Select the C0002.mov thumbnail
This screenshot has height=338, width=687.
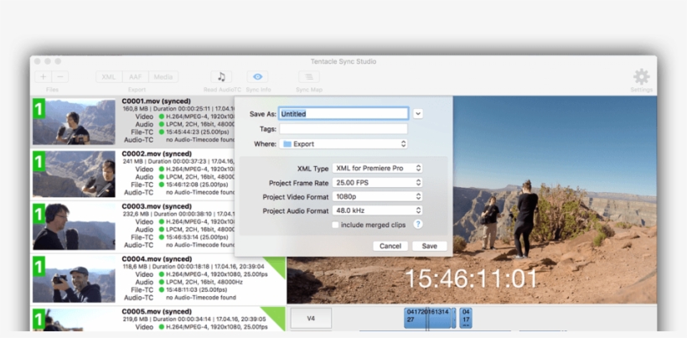point(74,174)
